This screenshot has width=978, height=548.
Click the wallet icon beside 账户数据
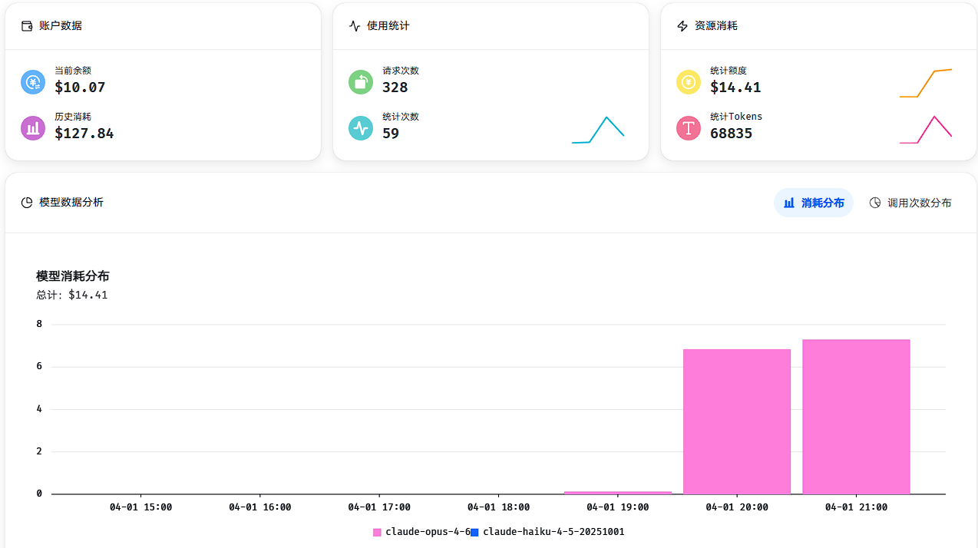[27, 26]
